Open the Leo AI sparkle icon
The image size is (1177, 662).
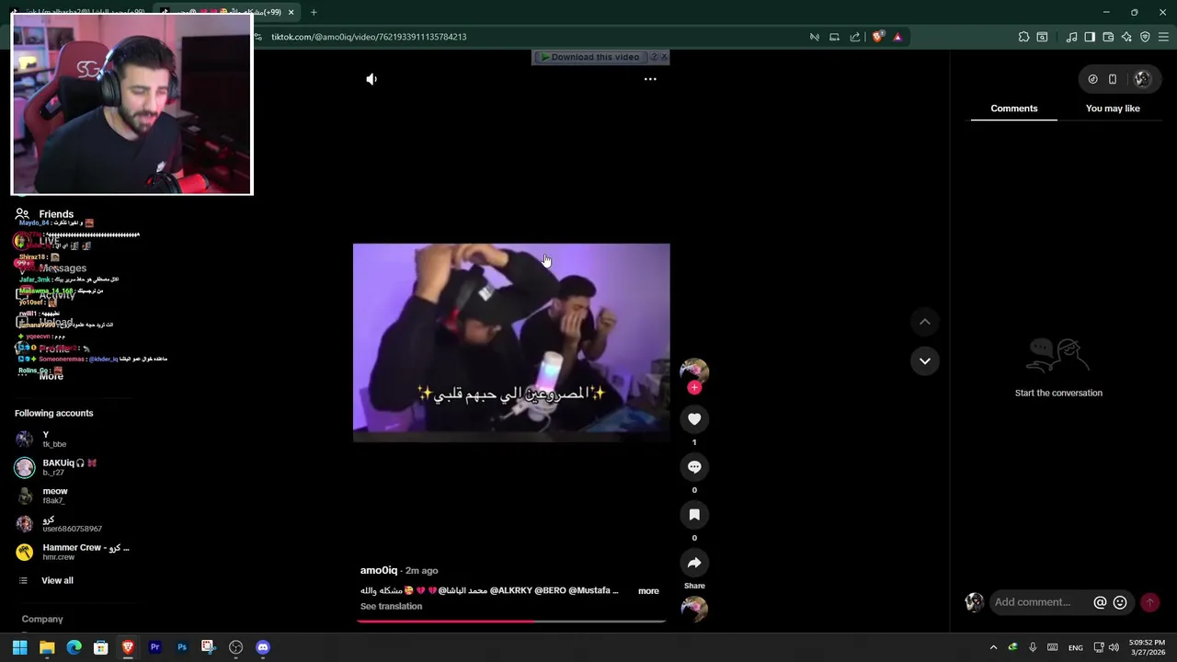tap(1126, 37)
